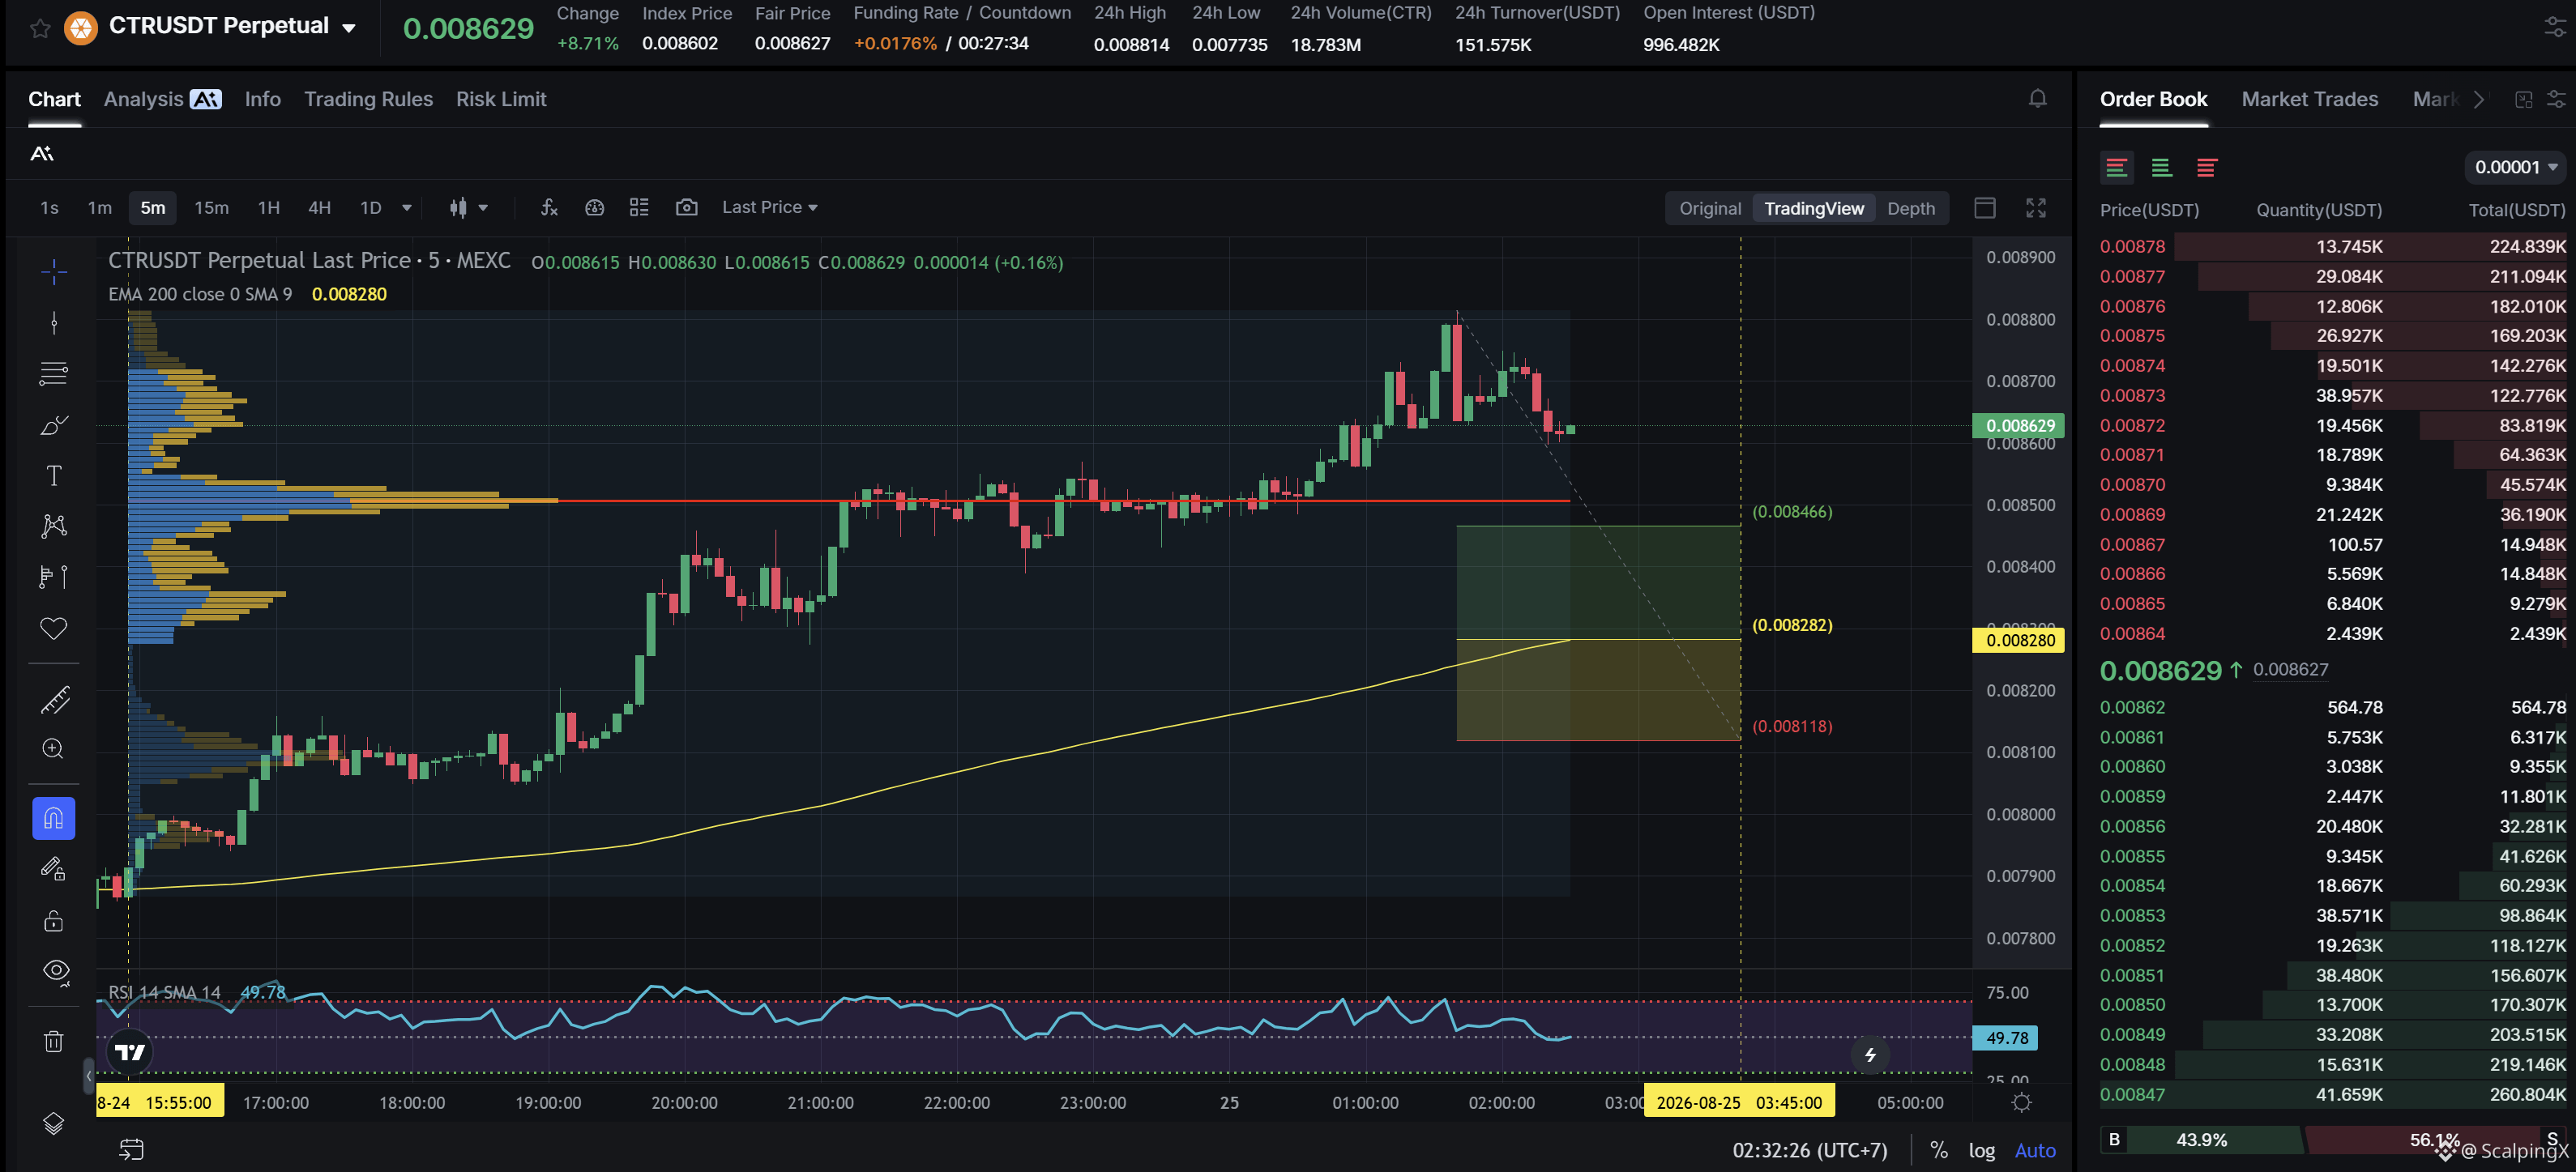Delete drawings with trash icon
The height and width of the screenshot is (1172, 2576).
54,1041
